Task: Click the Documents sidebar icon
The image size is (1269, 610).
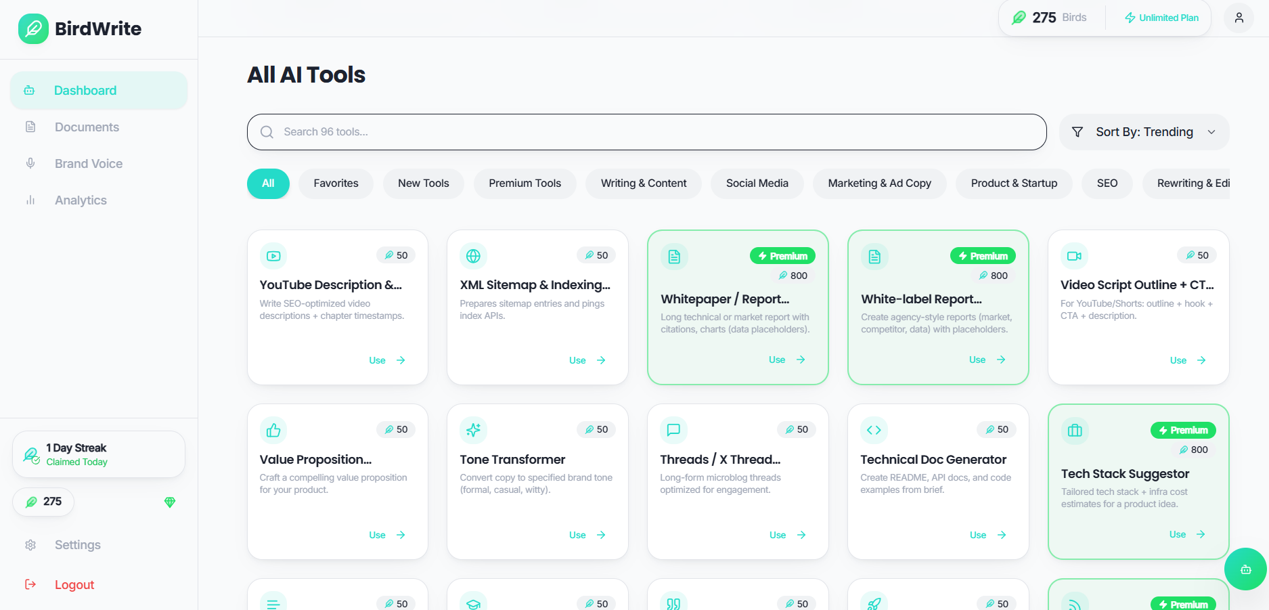Action: tap(30, 127)
